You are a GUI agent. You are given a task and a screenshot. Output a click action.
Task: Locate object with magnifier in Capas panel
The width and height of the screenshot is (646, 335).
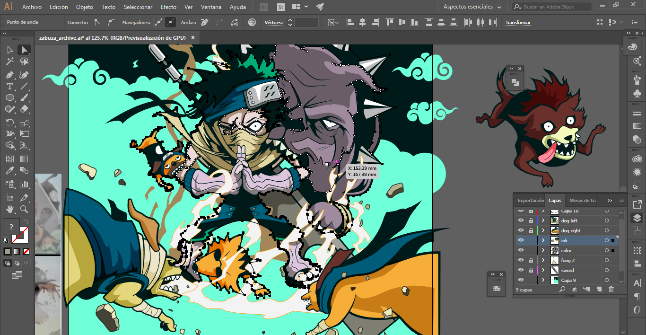tap(562, 289)
